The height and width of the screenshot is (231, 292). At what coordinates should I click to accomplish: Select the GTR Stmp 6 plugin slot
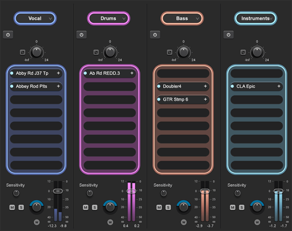[183, 99]
